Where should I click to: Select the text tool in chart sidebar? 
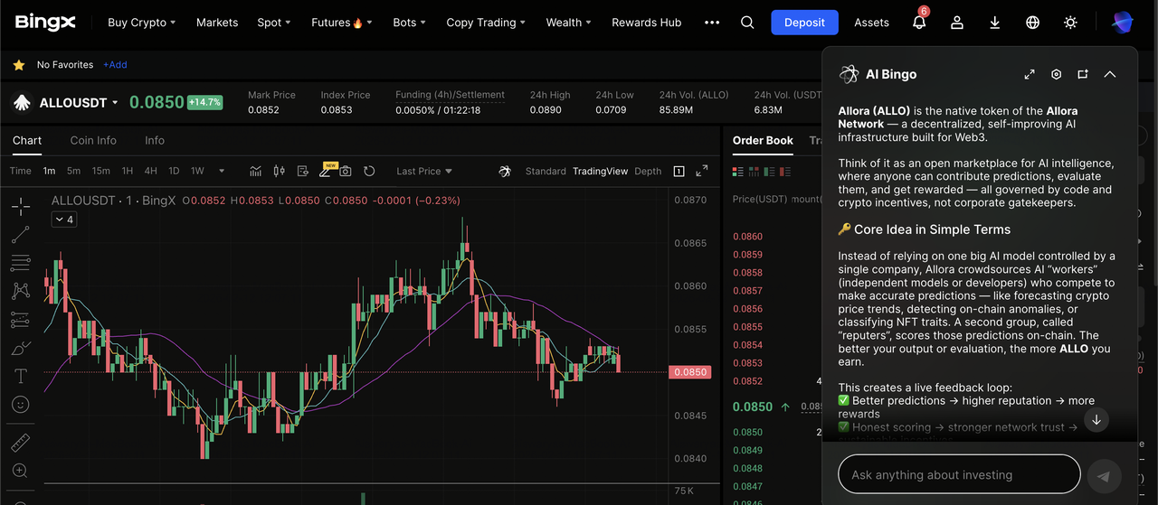coord(20,376)
